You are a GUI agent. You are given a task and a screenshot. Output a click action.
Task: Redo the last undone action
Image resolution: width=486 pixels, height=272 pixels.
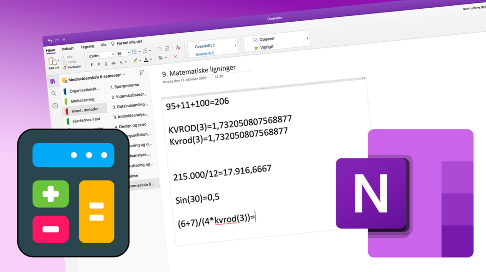click(x=57, y=40)
